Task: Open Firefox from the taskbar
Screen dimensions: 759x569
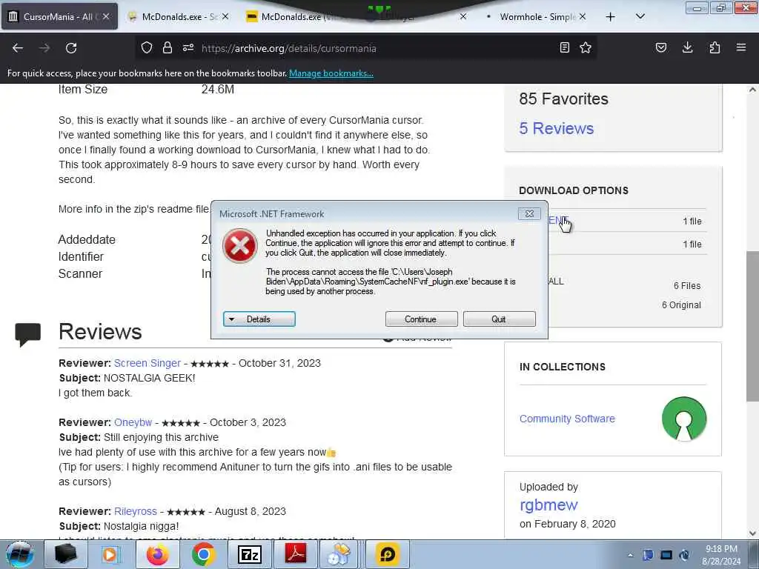Action: [x=157, y=554]
